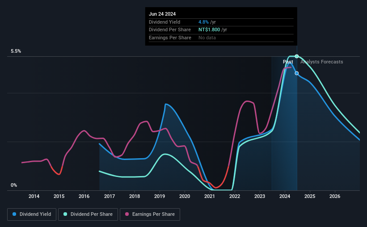Click the 2022 x-axis label
367x227 pixels.
pos(235,196)
